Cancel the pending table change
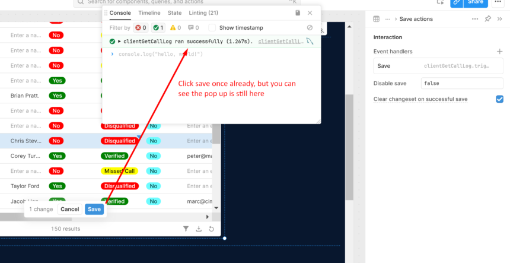510x263 pixels. (x=69, y=209)
